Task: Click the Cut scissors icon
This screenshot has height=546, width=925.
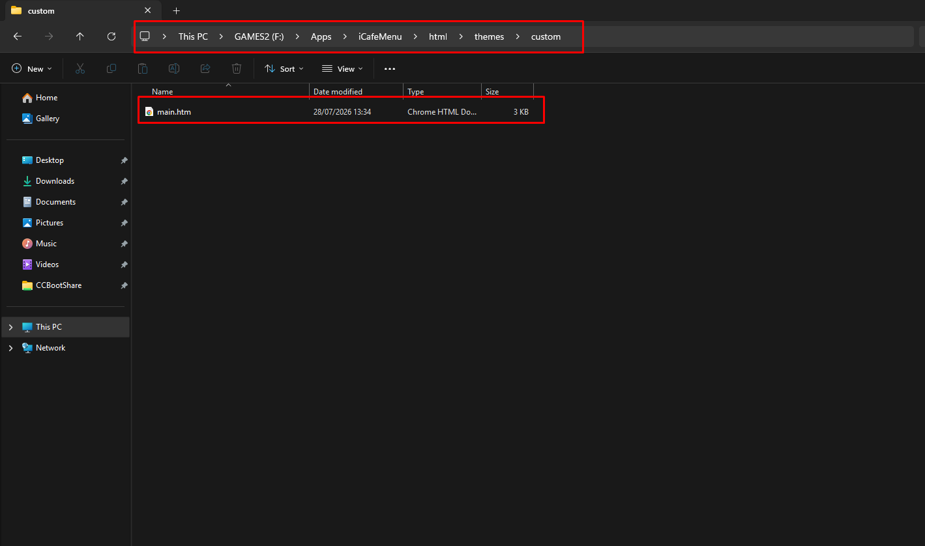Action: (x=80, y=68)
